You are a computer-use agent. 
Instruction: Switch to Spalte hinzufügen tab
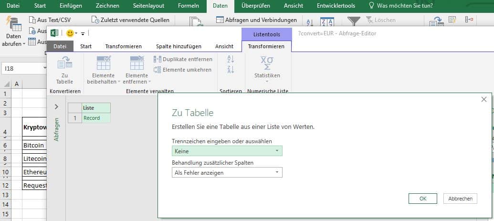coord(179,46)
